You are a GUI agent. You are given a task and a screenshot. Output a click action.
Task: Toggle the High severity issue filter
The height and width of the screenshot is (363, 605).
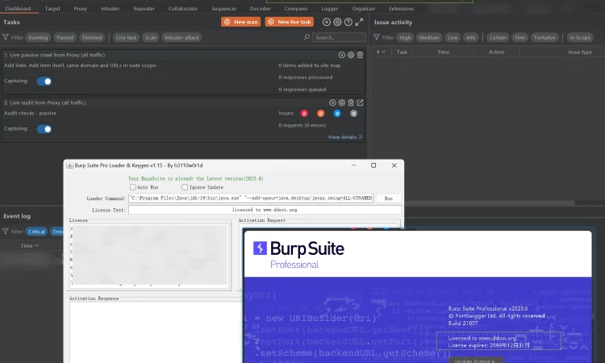pos(405,37)
